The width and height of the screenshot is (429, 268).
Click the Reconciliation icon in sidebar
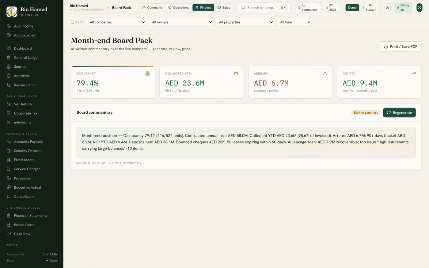point(9,85)
